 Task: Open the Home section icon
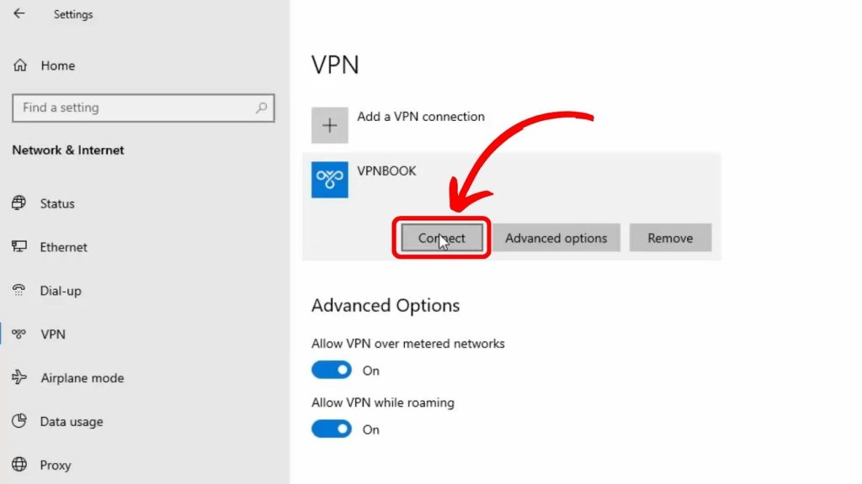19,65
